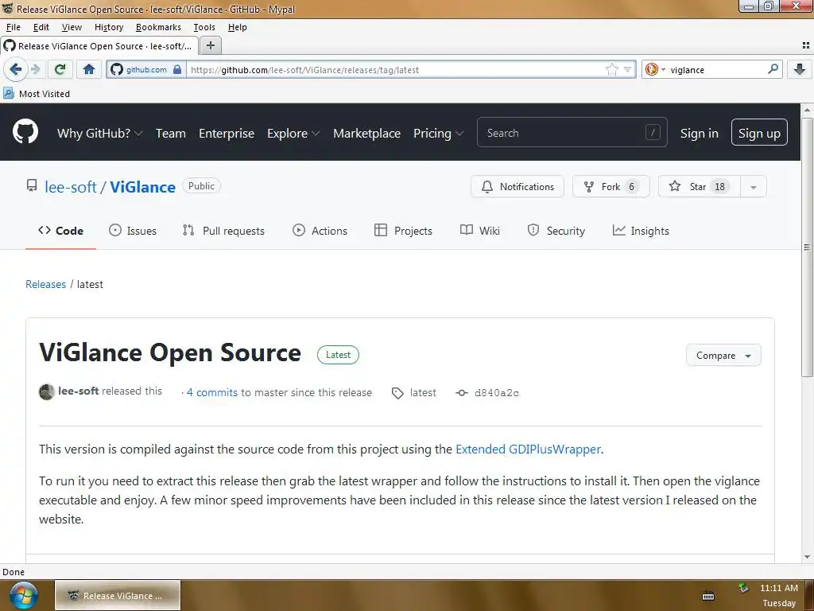The image size is (814, 611).
Task: Open the Compare dropdown
Action: 723,356
